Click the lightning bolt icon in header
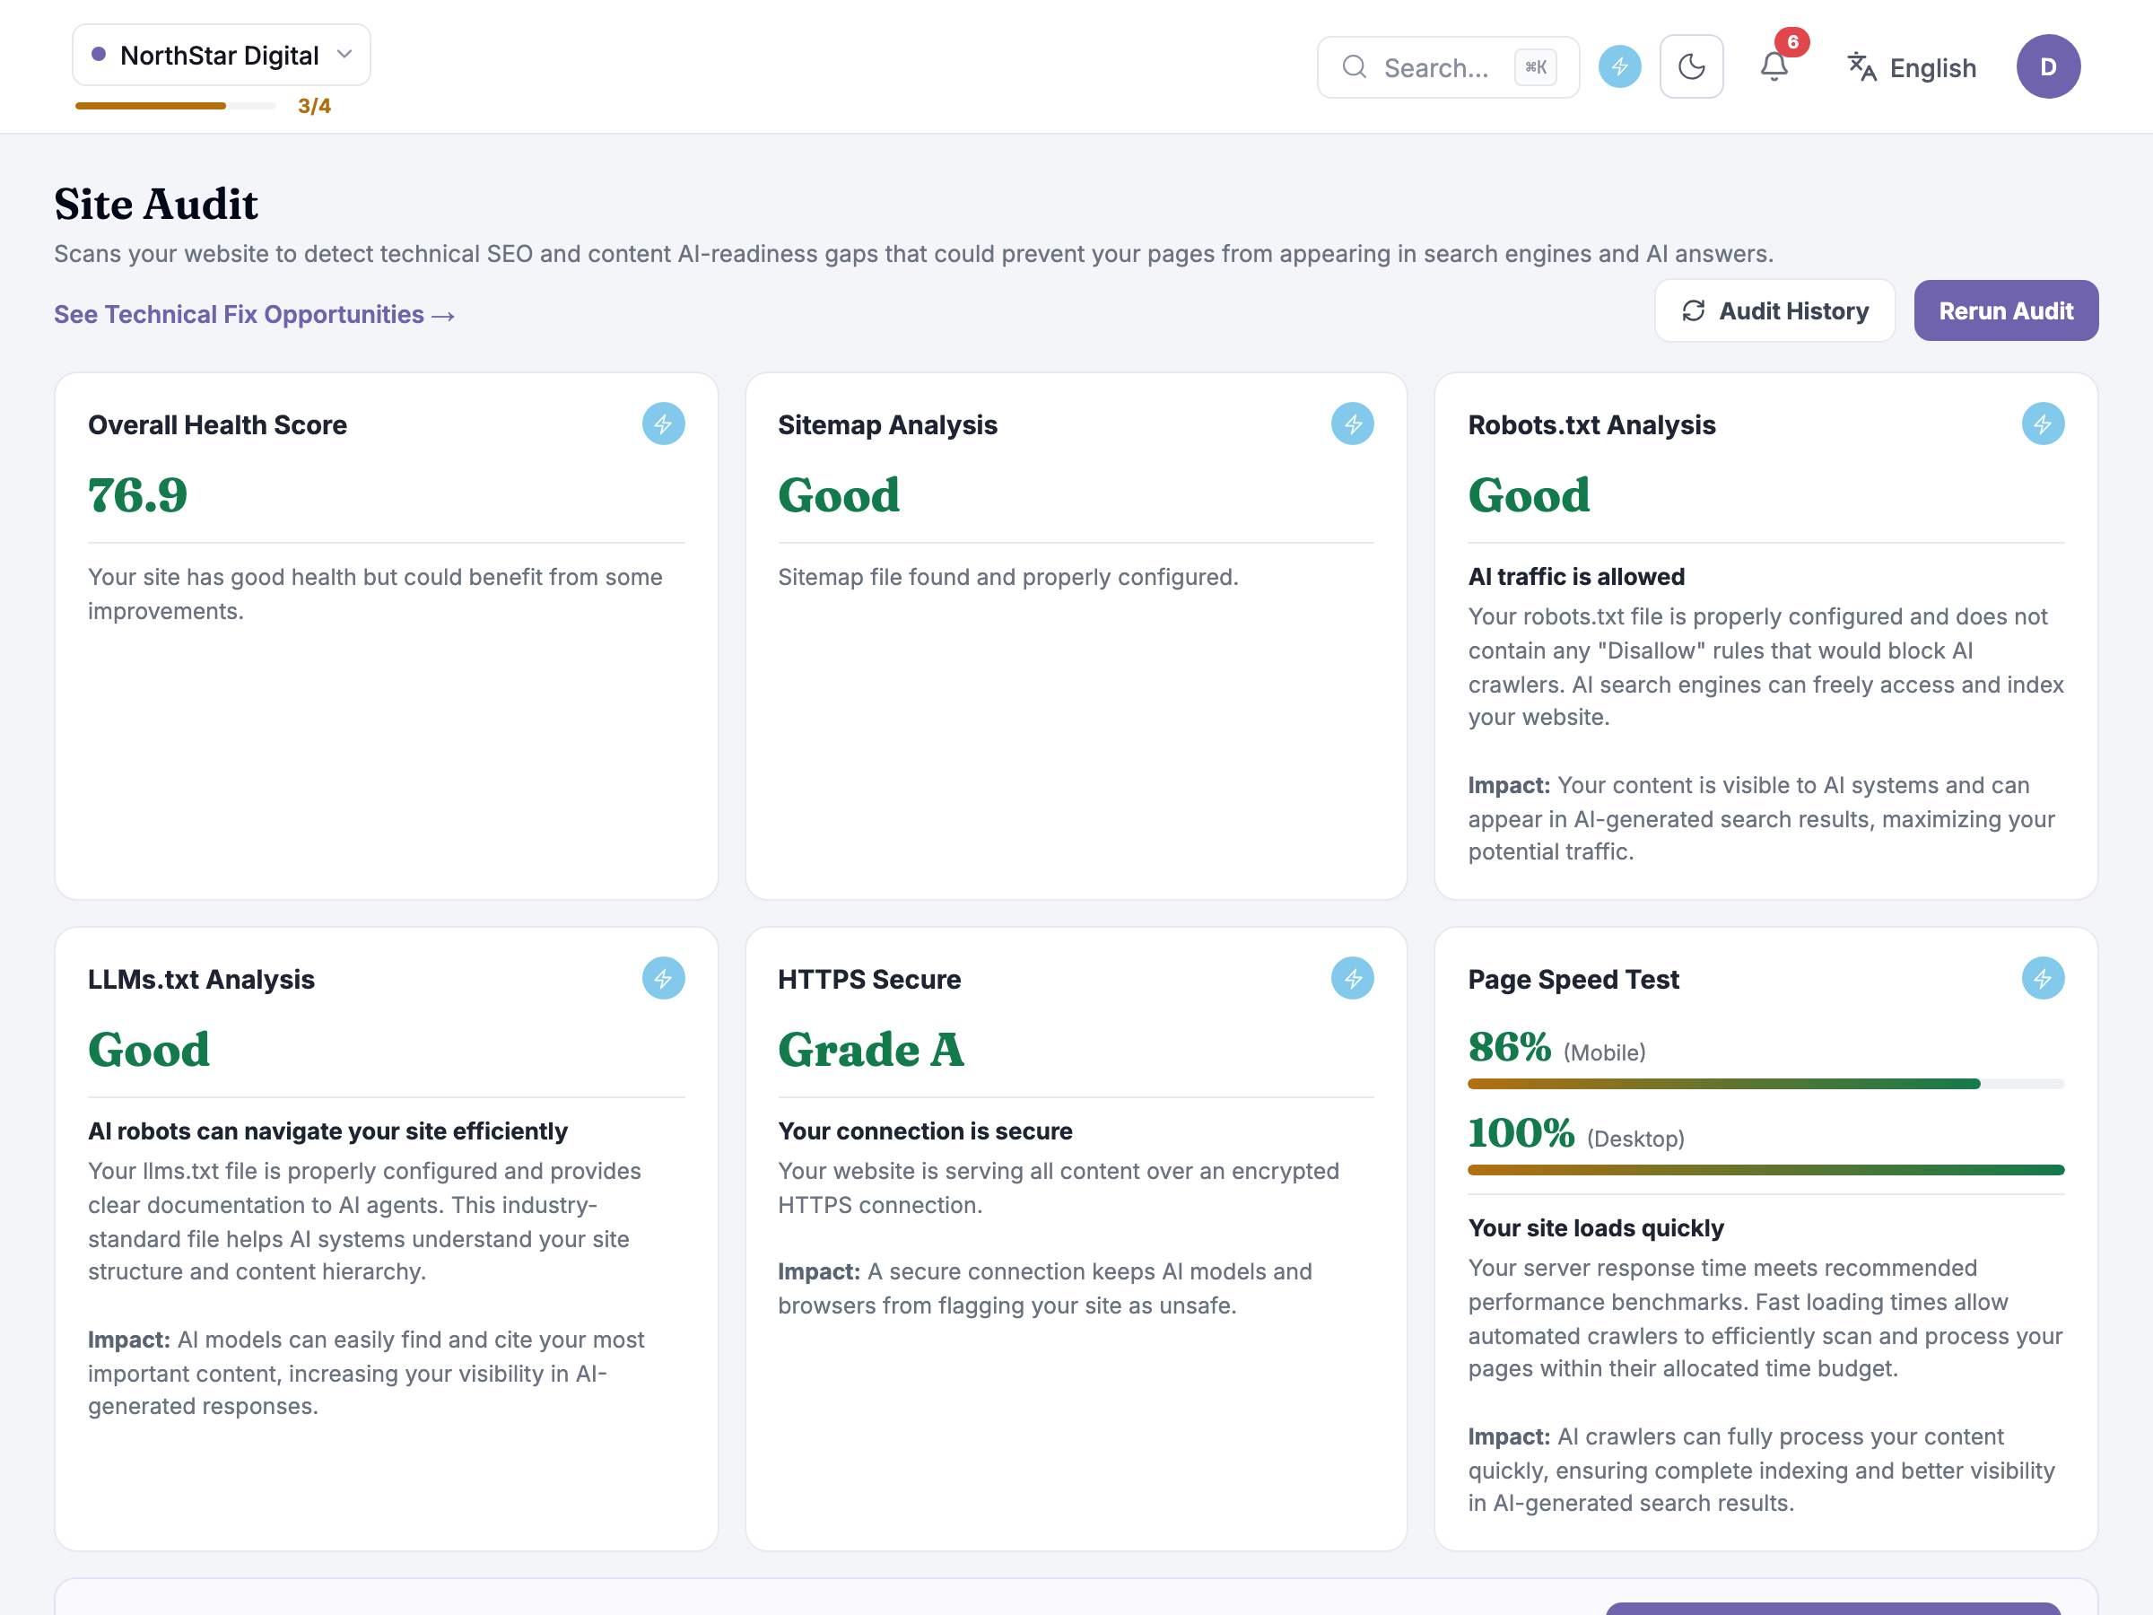Screen dimensions: 2153x1615 click(x=1619, y=67)
